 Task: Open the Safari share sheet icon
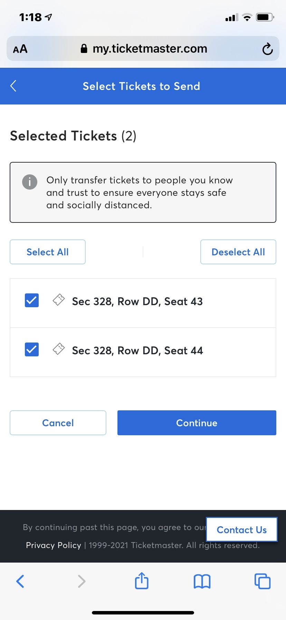(142, 581)
